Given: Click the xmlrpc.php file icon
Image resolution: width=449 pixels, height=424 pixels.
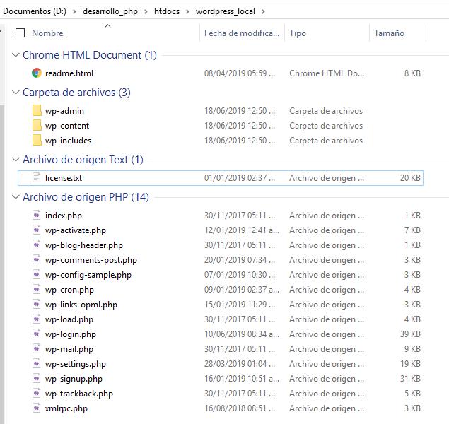Looking at the screenshot, I should click(36, 408).
